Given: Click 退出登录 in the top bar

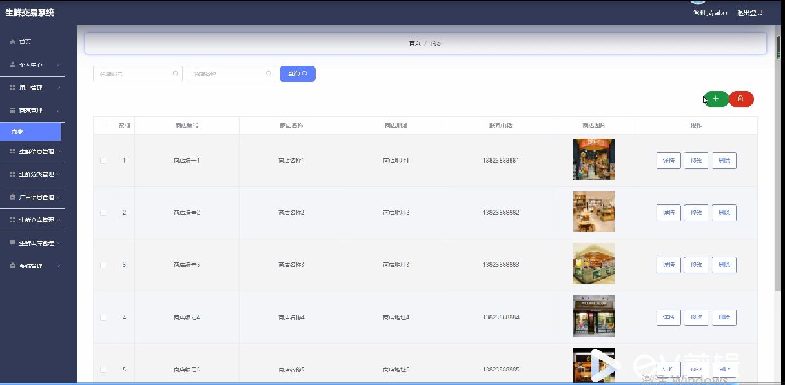Looking at the screenshot, I should 749,13.
